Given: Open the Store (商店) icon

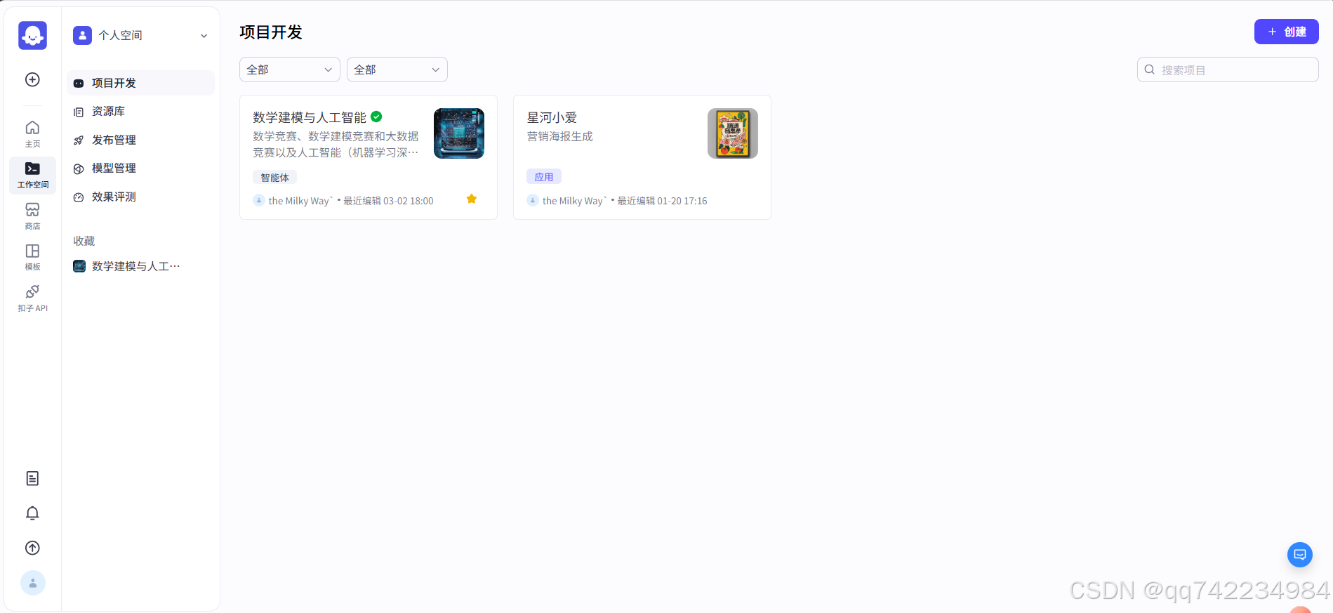Looking at the screenshot, I should [32, 215].
